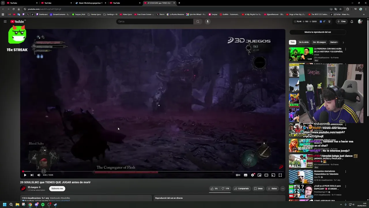Subscribe with the Subscriu-me button
This screenshot has height=208, width=369.
click(57, 189)
